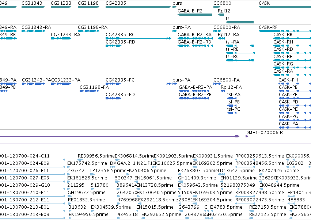Click EST label RP003548456.5prime
The height and width of the screenshot is (220, 311).
pyautogui.click(x=259, y=163)
